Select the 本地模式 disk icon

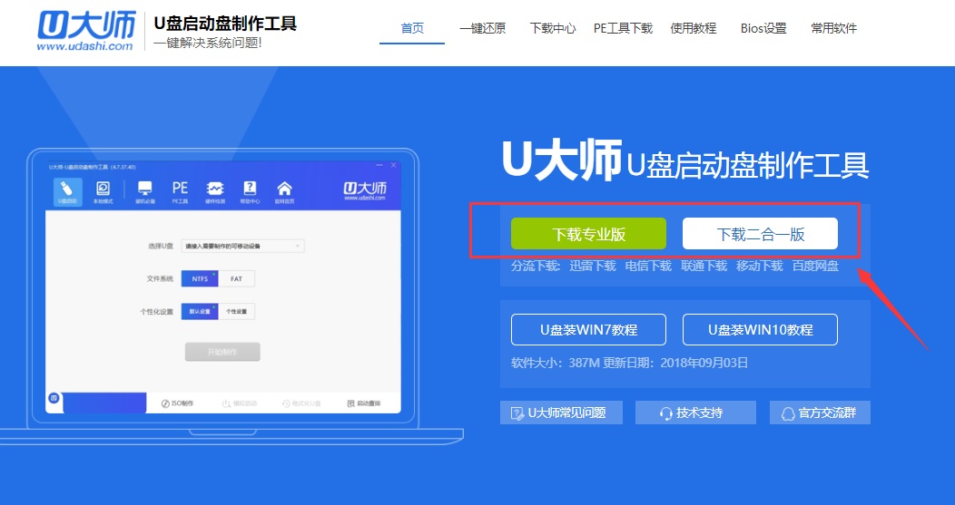click(x=103, y=190)
